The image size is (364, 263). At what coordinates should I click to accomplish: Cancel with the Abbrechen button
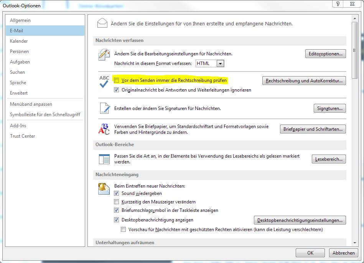pos(343,253)
